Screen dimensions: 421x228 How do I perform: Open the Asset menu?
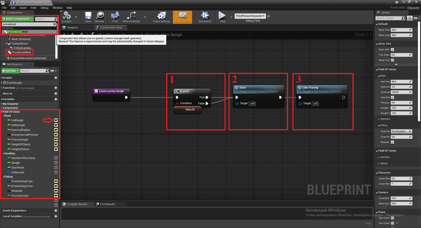tap(23, 8)
